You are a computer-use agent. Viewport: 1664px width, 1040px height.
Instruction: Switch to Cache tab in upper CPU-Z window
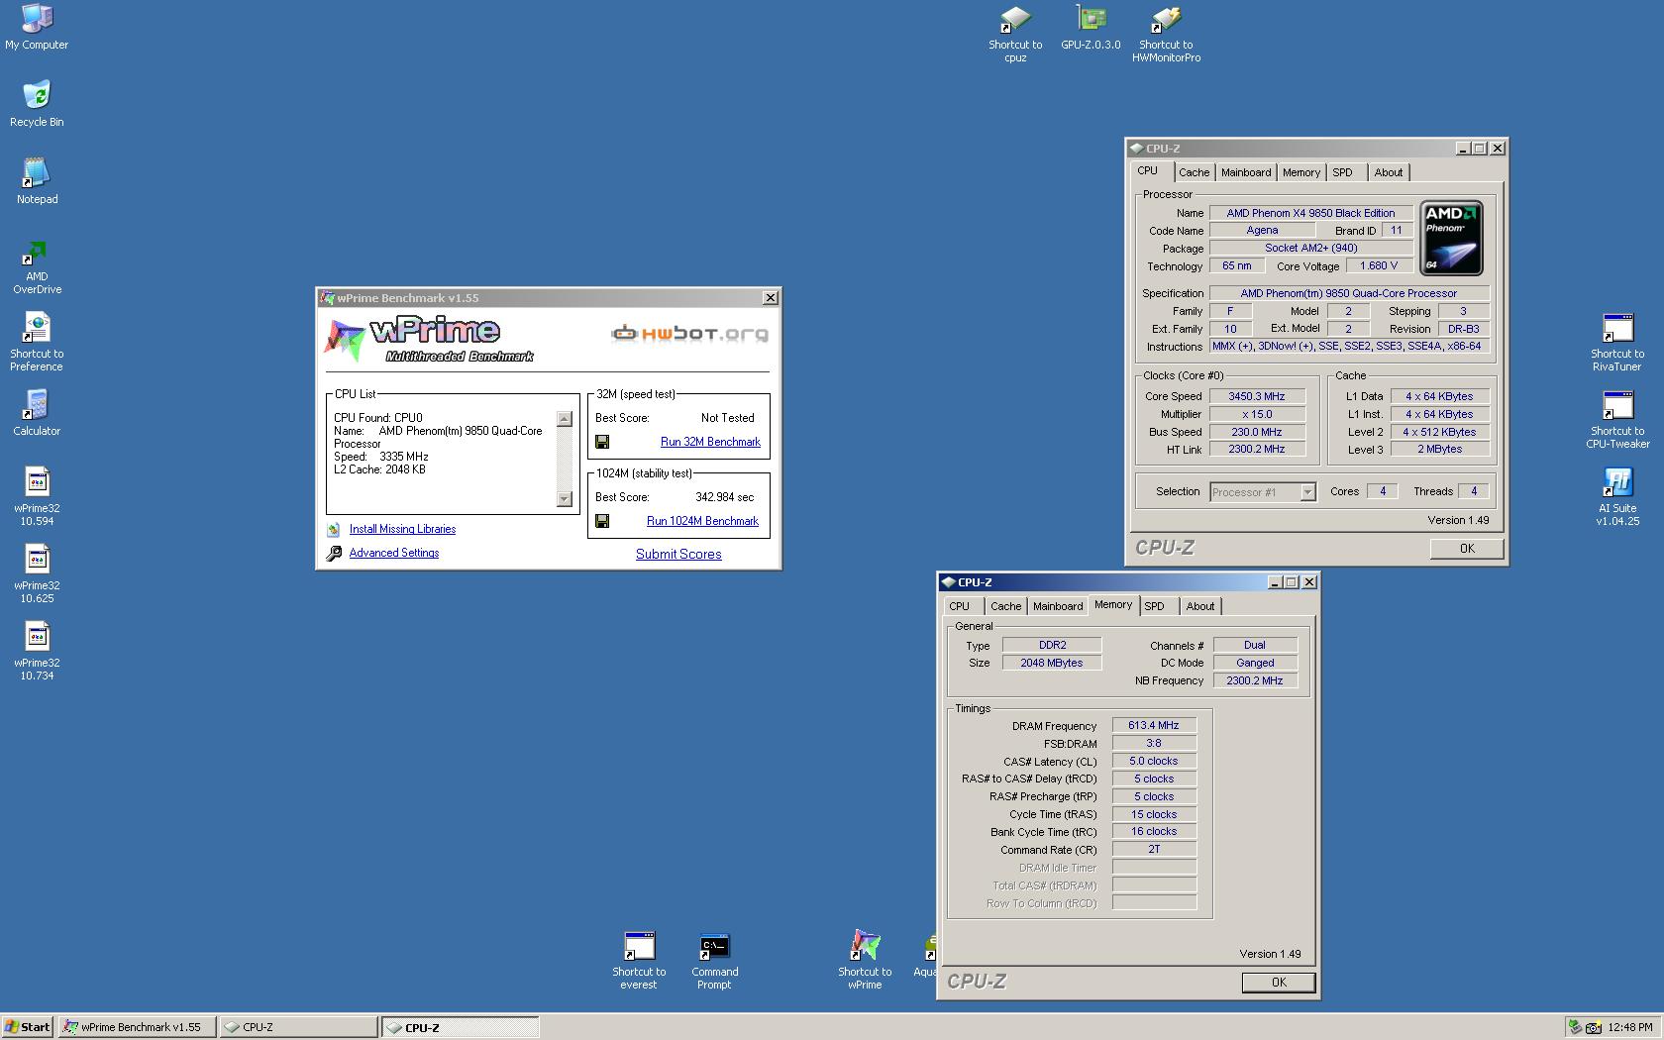[x=1194, y=172]
